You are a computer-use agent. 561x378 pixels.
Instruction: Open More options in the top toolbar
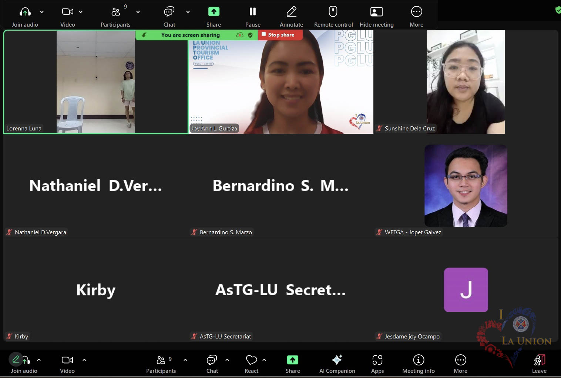click(x=417, y=17)
